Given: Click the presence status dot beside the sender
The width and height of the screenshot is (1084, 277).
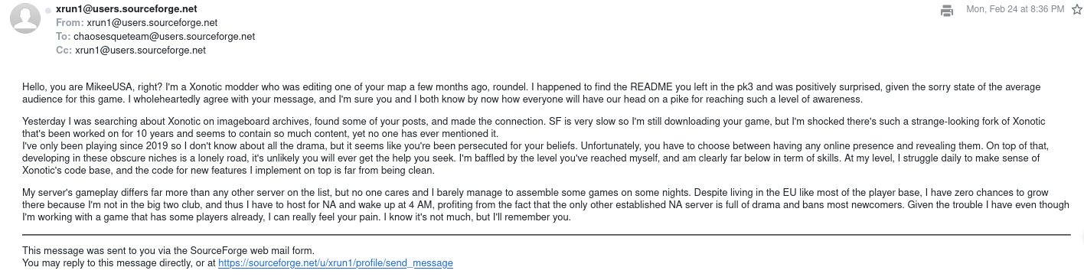Looking at the screenshot, I should (x=48, y=10).
